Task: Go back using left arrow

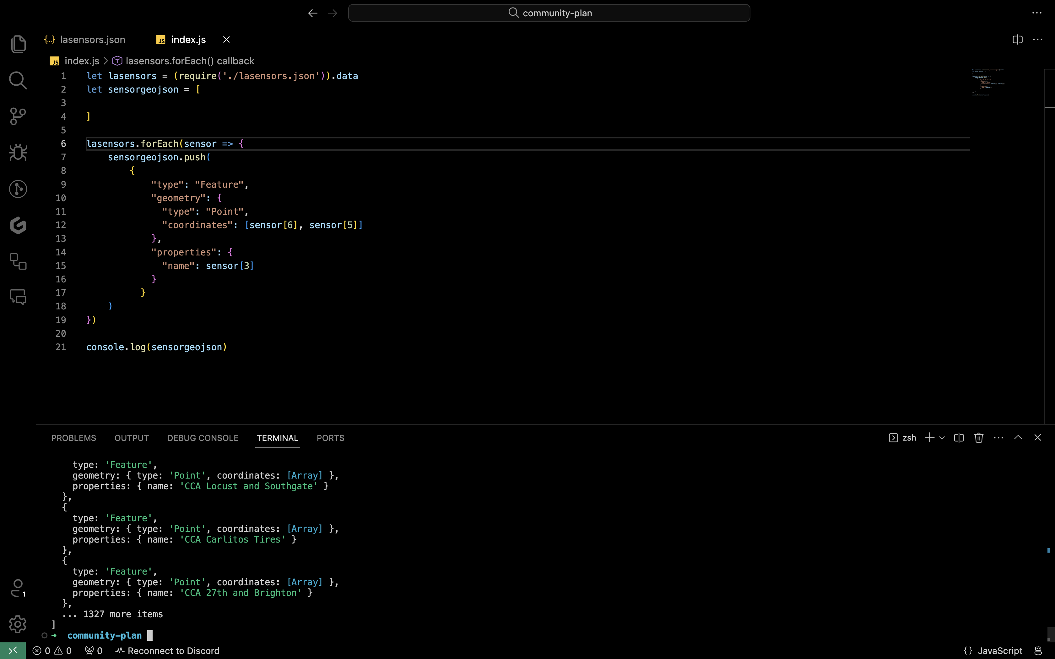Action: click(313, 13)
